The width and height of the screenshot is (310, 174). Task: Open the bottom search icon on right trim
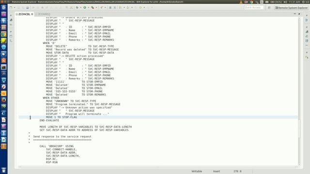307,57
